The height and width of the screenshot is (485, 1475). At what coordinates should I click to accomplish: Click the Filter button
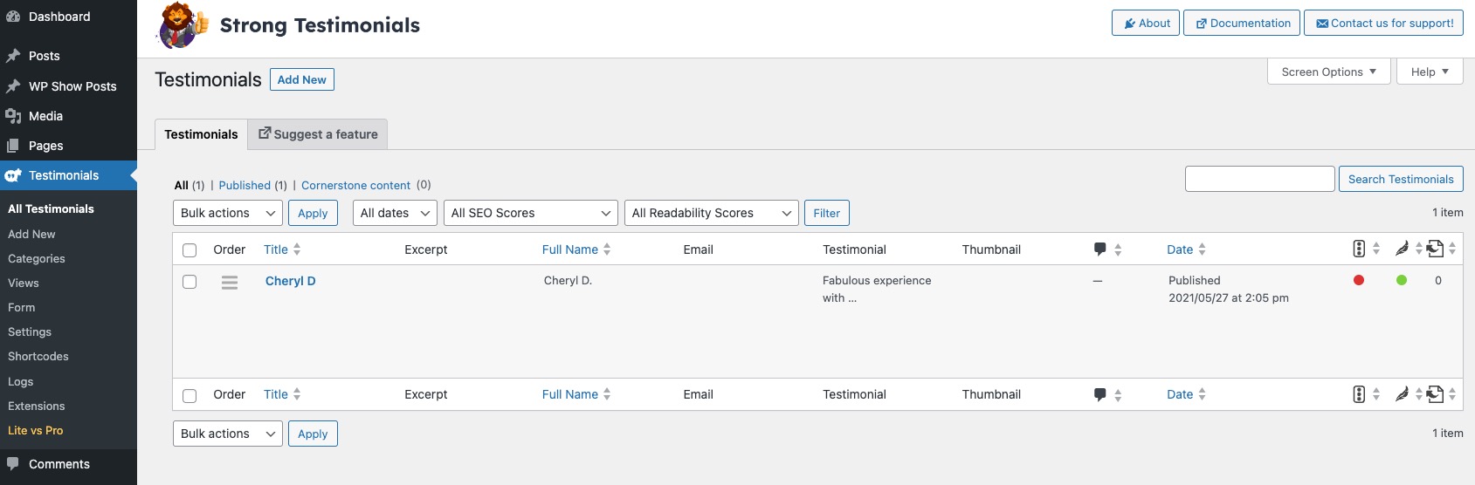point(827,213)
